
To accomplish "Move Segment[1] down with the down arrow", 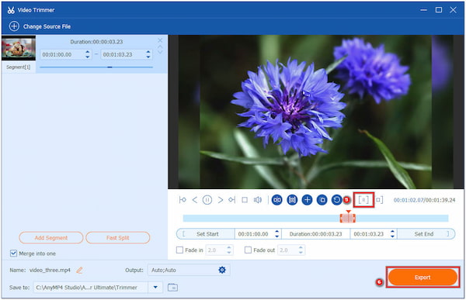I will pyautogui.click(x=160, y=52).
